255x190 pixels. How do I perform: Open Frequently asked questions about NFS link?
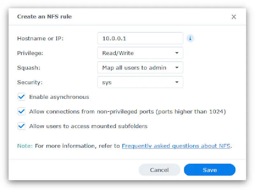tap(176, 146)
